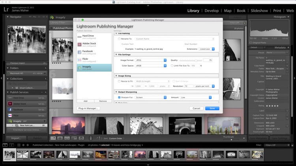This screenshot has width=296, height=166.
Task: Click Adobe Stock icon in Publish Services panel
Action: (x=10, y=104)
